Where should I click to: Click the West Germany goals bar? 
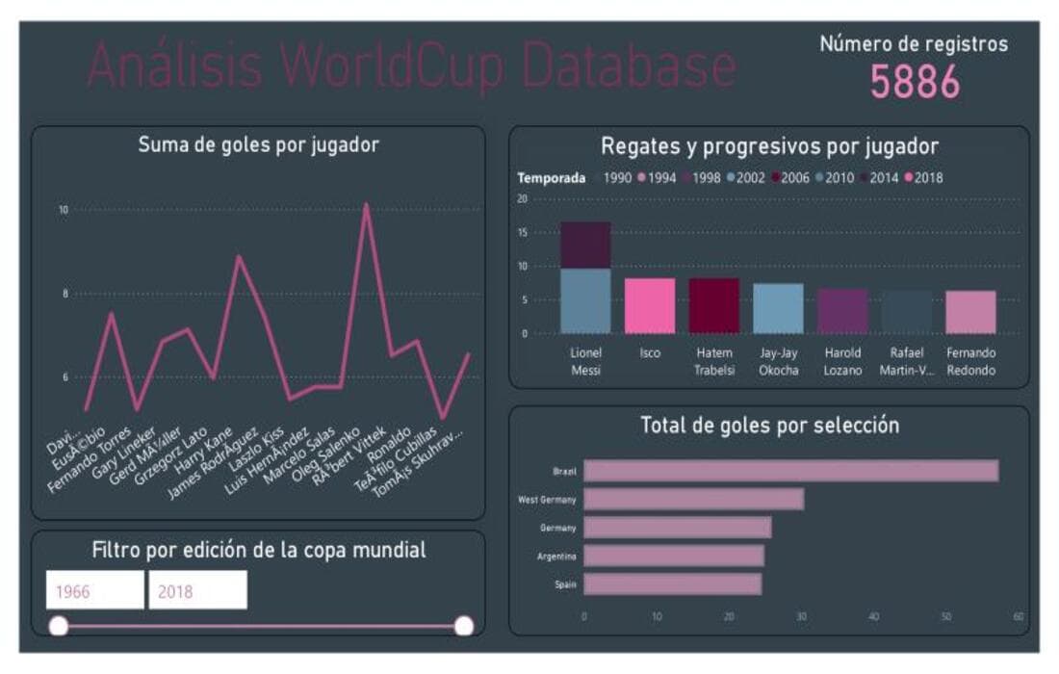tap(693, 499)
